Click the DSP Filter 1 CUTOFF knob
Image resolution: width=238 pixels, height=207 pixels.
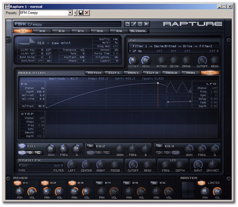tap(133, 60)
